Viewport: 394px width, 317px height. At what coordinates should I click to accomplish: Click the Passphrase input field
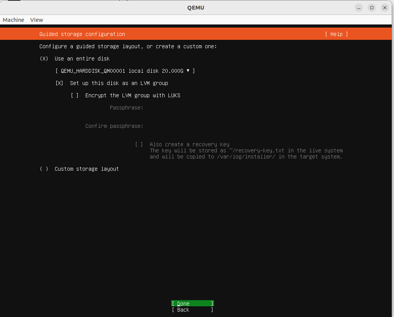(x=172, y=108)
